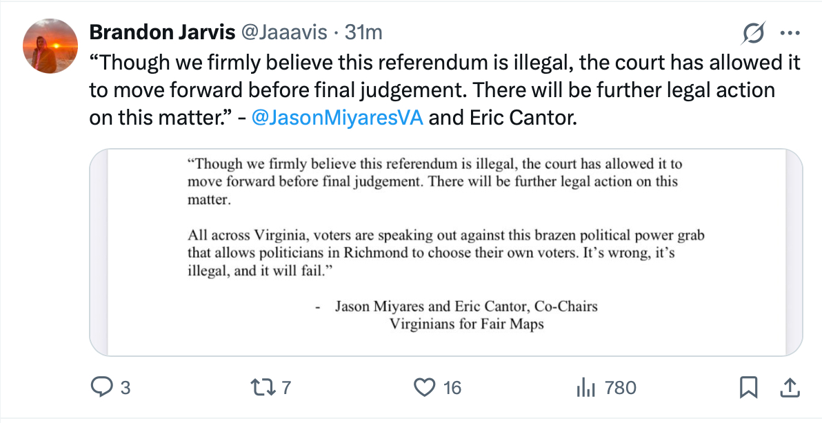Image resolution: width=822 pixels, height=423 pixels.
Task: Open the three-dot More menu
Action: tap(789, 32)
